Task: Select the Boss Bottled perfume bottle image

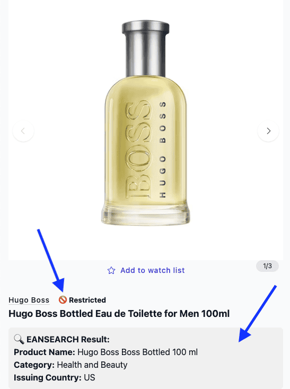Action: point(146,123)
